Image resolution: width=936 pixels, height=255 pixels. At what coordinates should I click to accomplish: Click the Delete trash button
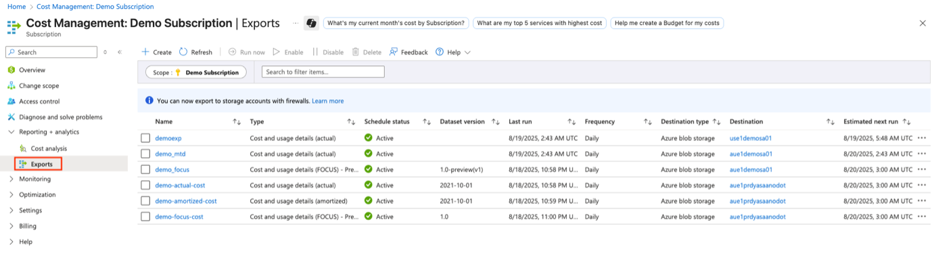(367, 52)
